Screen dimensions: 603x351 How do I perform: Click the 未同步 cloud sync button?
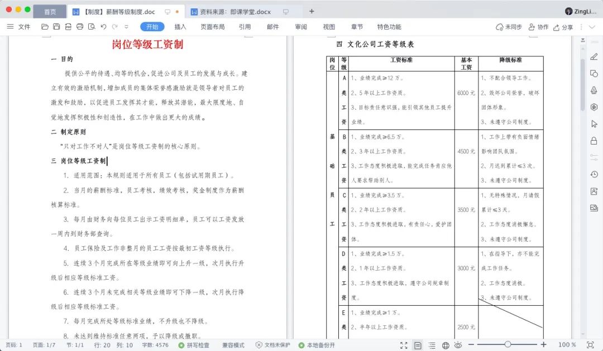click(x=509, y=27)
